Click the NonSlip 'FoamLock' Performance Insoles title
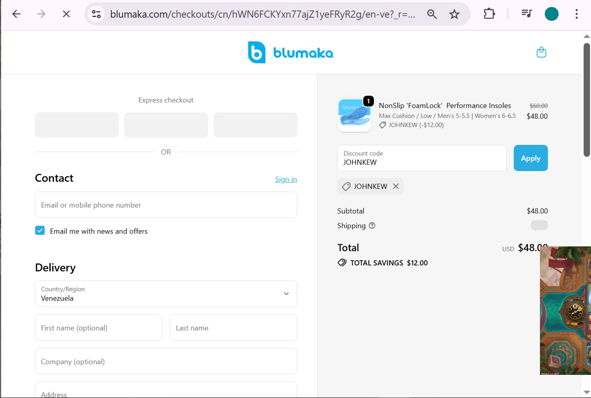 click(x=445, y=105)
